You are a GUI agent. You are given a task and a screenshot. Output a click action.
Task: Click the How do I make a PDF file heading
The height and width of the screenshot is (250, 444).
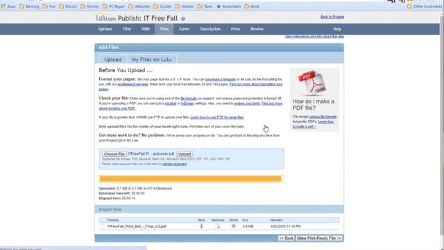click(314, 105)
